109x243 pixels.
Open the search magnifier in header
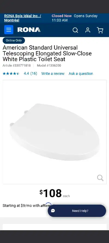click(75, 30)
